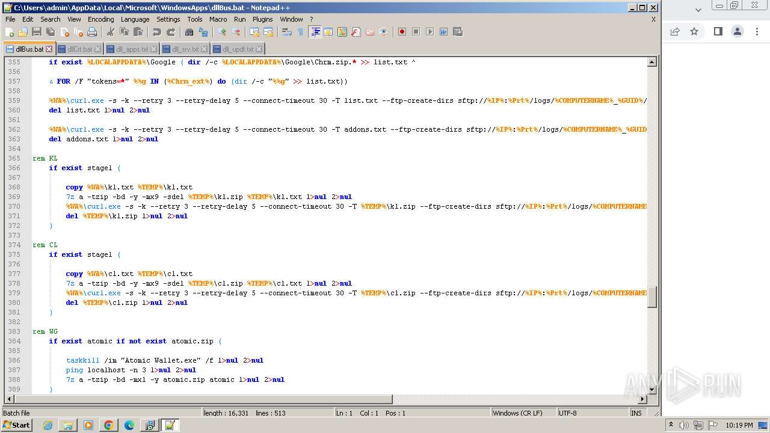Open the Plugins menu
Viewport: 770px width, 433px height.
click(x=263, y=19)
